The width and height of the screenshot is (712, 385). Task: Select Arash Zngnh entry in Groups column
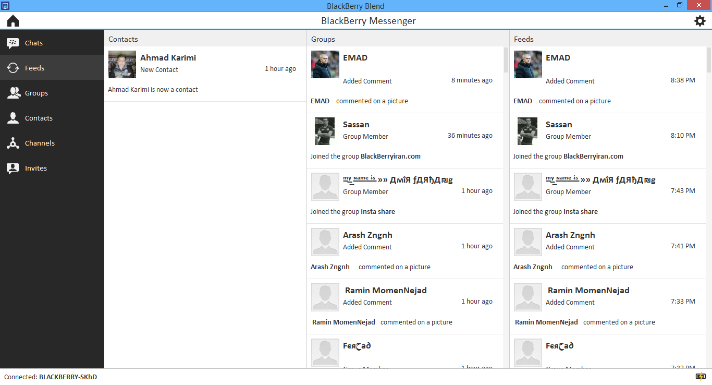click(367, 235)
